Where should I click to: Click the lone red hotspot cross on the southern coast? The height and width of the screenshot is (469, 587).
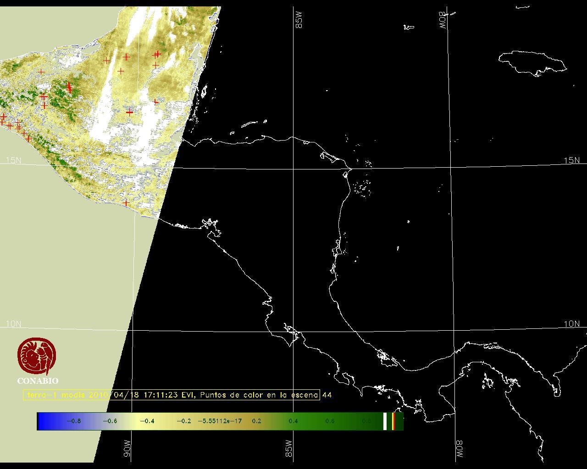point(126,203)
